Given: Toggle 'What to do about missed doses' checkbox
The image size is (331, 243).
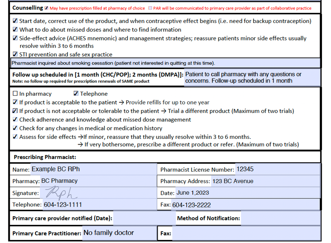Looking at the screenshot, I should pos(15,29).
